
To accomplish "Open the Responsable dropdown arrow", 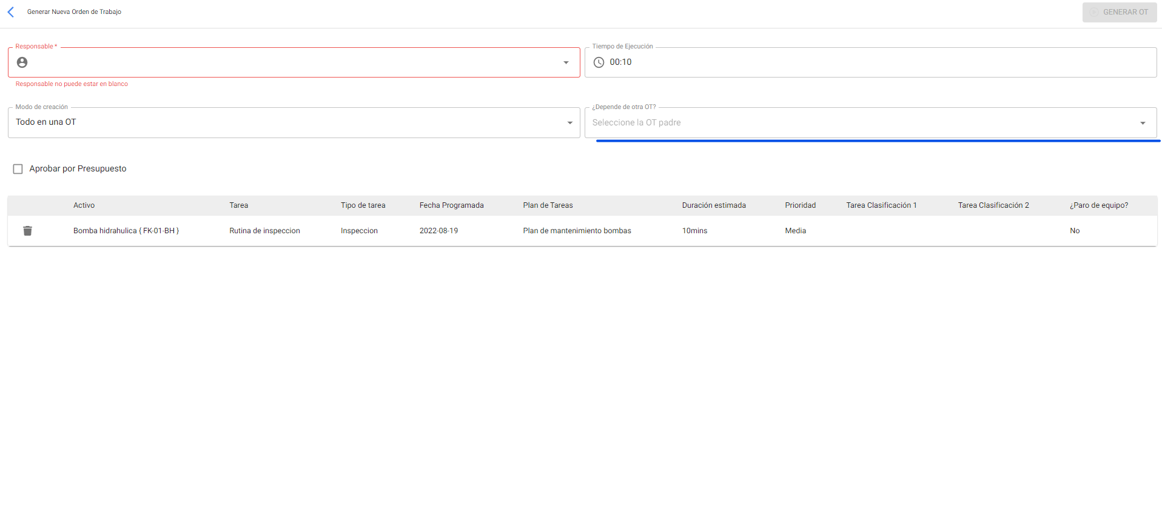I will point(566,62).
